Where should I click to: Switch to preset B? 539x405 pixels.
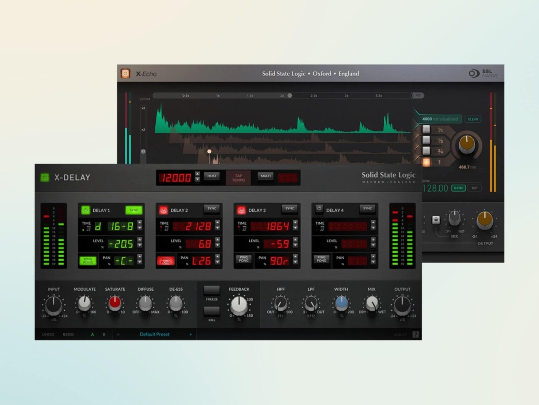coord(103,335)
